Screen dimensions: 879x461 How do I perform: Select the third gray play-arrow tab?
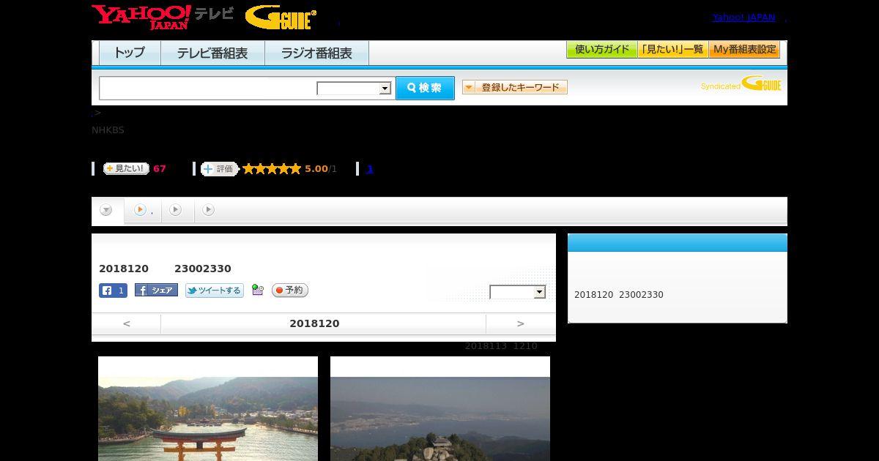[x=176, y=210]
